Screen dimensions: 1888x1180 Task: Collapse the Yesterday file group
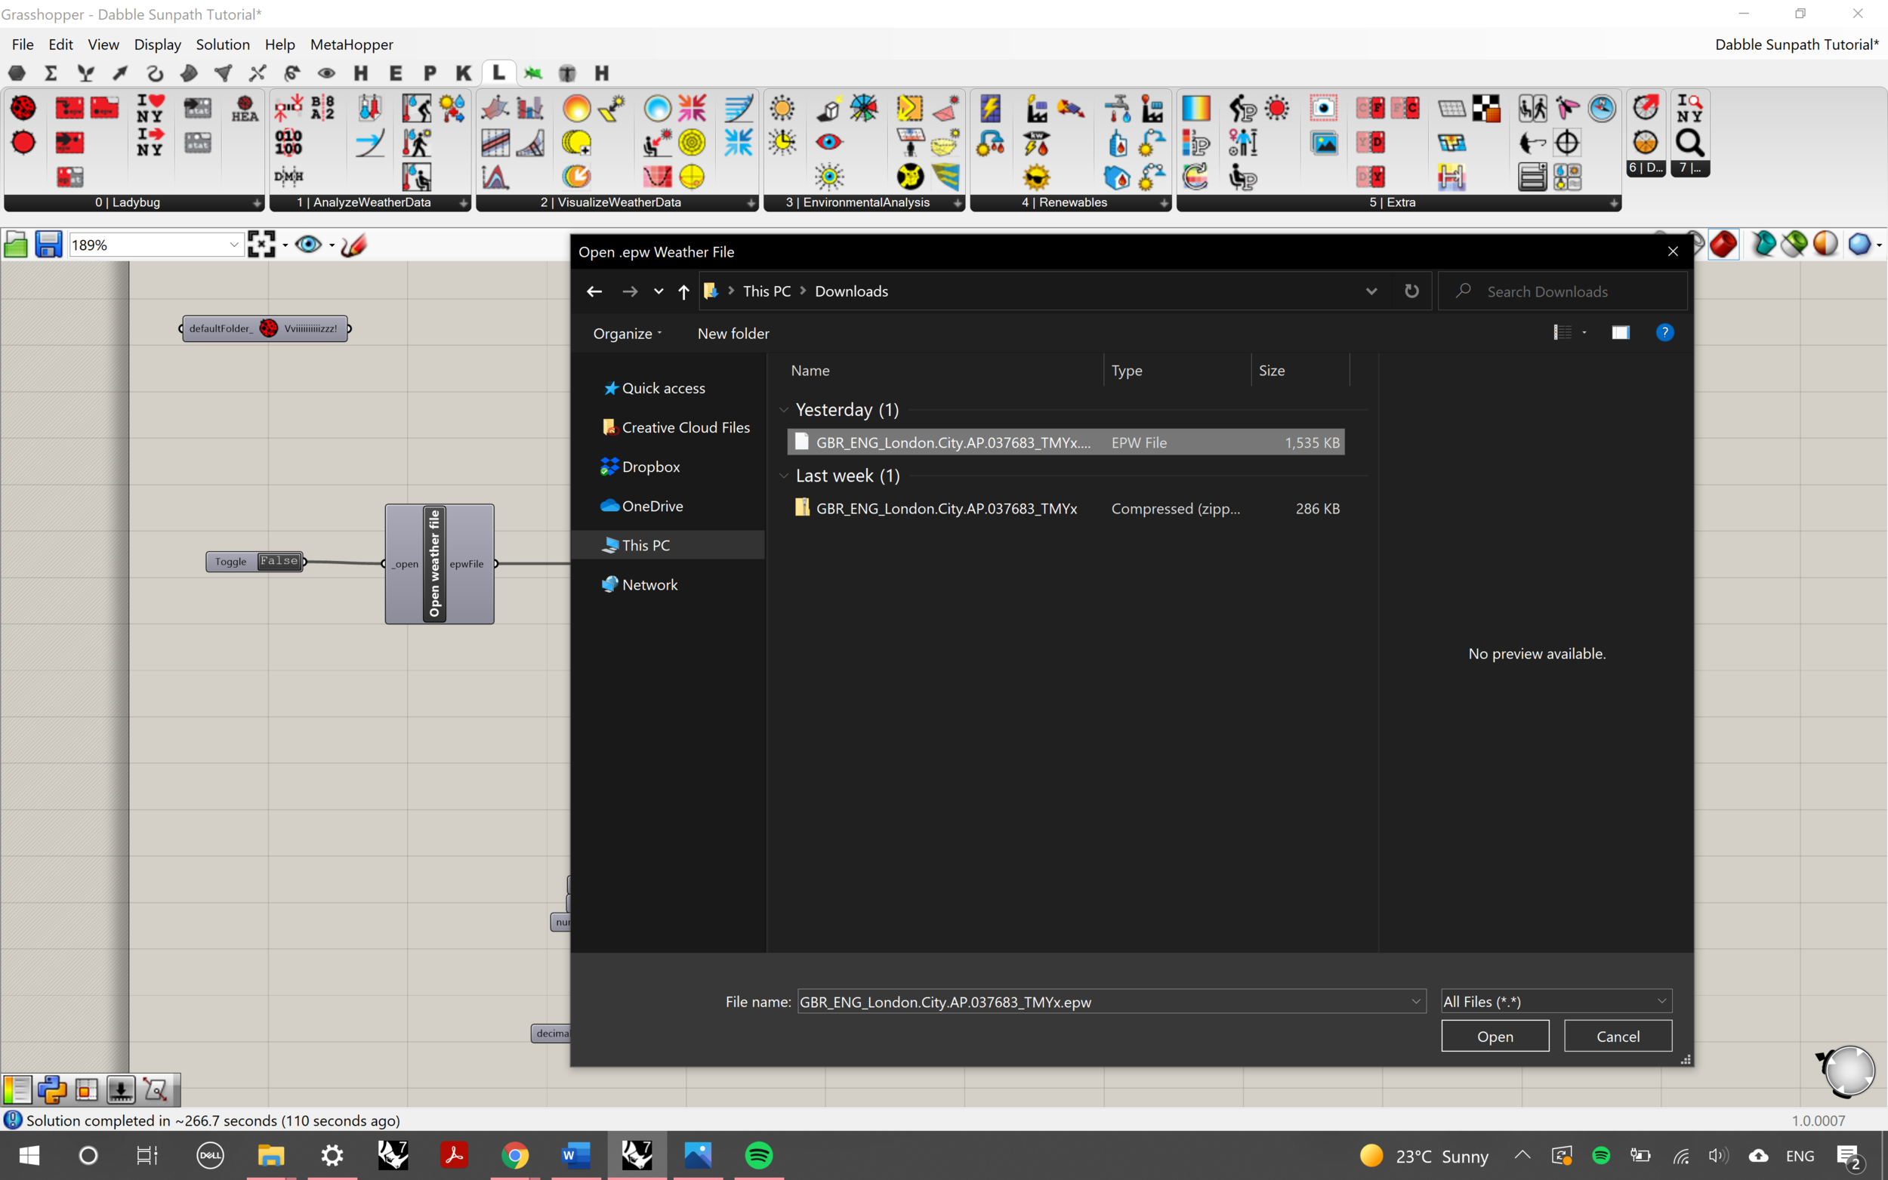click(784, 410)
